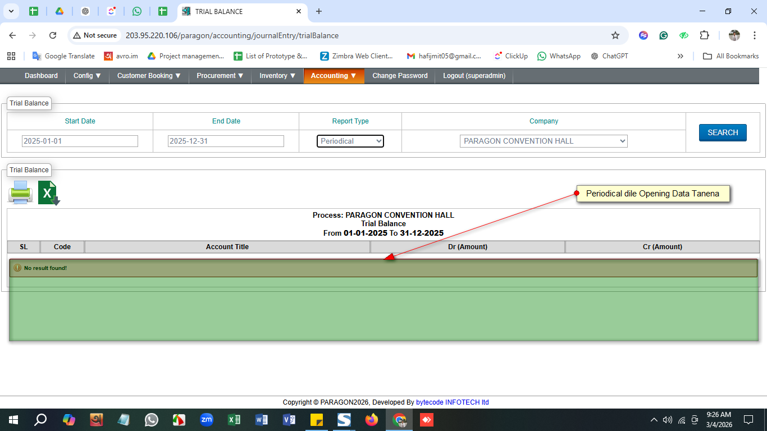Click the browser address bar URL
The image size is (767, 431).
[x=232, y=35]
